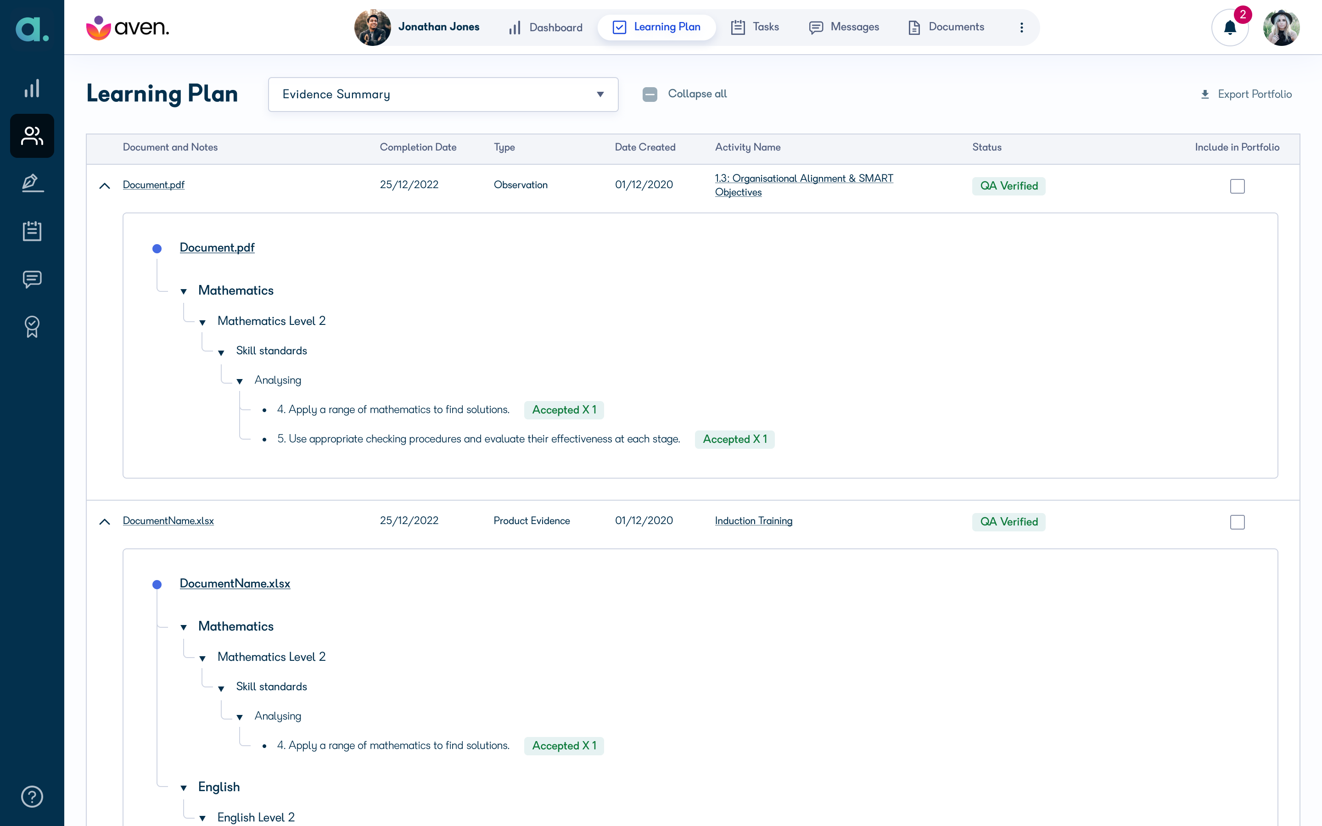Click the sidebar award ribbon icon
This screenshot has height=826, width=1322.
(x=32, y=327)
